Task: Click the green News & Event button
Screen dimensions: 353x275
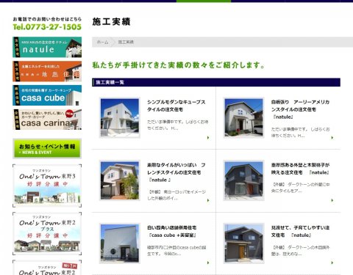Action: tap(47, 149)
